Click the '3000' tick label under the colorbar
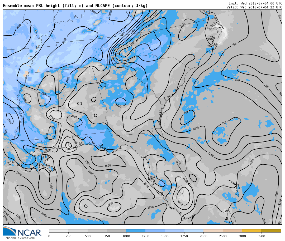 pos(242,236)
